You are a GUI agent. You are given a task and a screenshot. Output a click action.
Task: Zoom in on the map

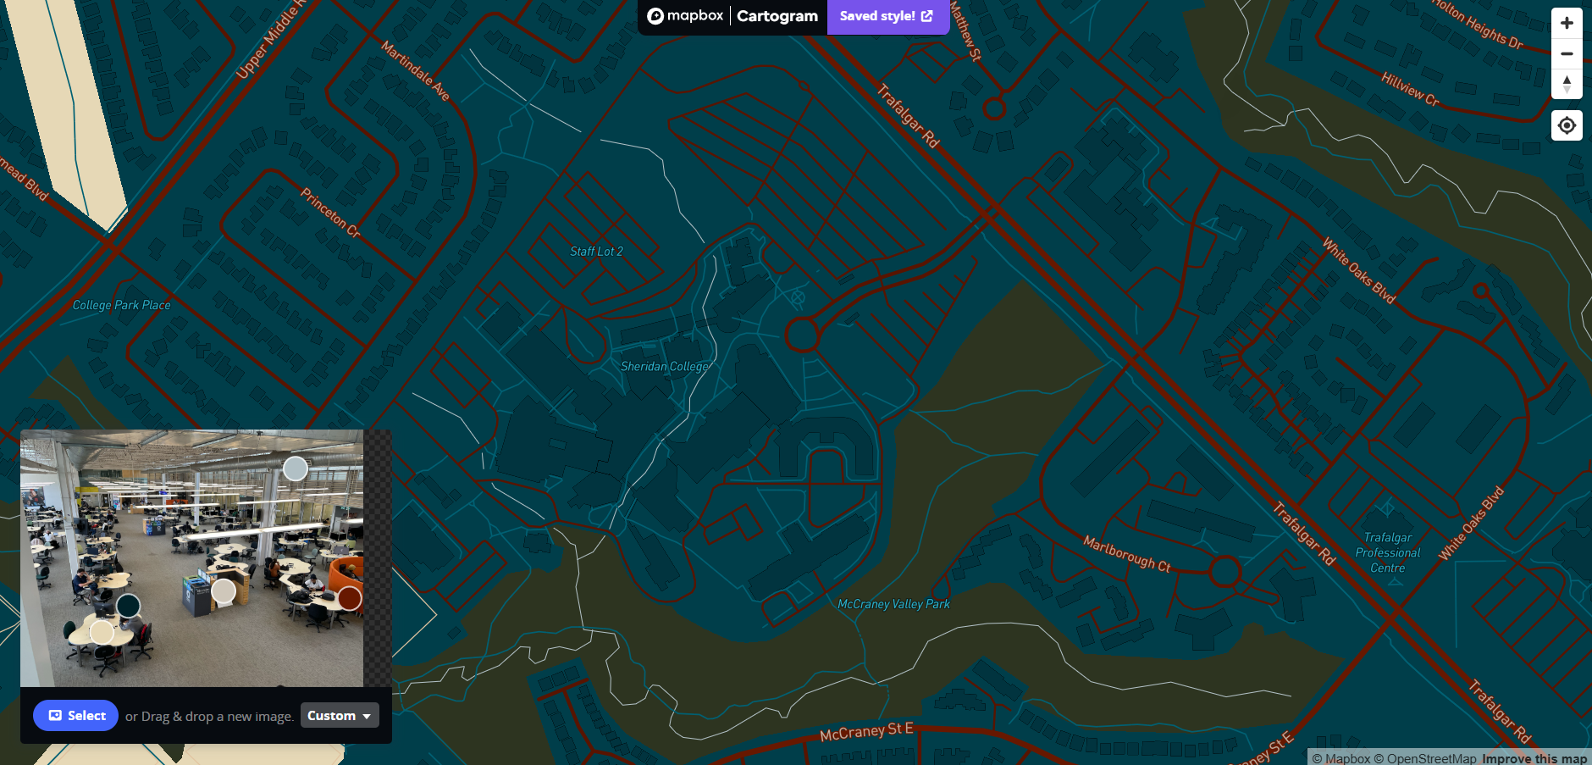(x=1567, y=23)
